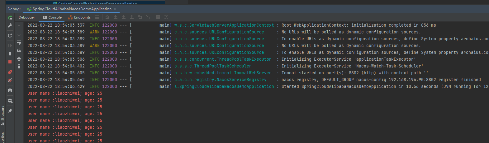Go down the stack trace arrow
This screenshot has height=143, width=489.
pyautogui.click(x=19, y=34)
